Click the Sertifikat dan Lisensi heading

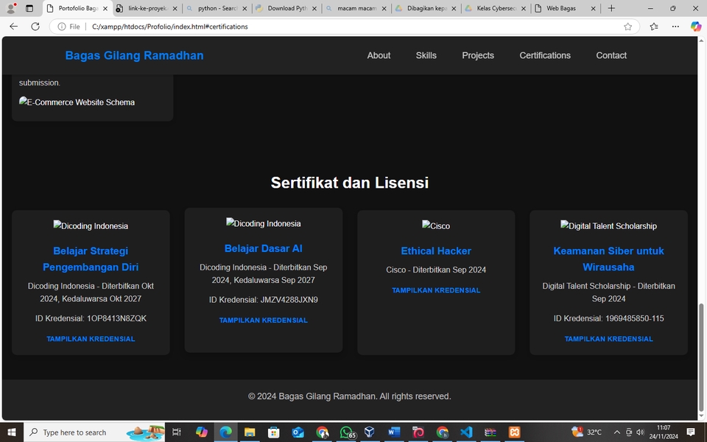[349, 183]
